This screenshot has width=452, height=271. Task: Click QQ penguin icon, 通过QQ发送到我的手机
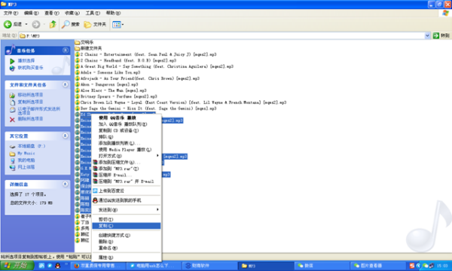pyautogui.click(x=95, y=200)
